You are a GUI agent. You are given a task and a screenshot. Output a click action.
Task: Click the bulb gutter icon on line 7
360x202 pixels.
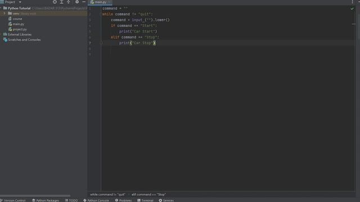point(101,43)
